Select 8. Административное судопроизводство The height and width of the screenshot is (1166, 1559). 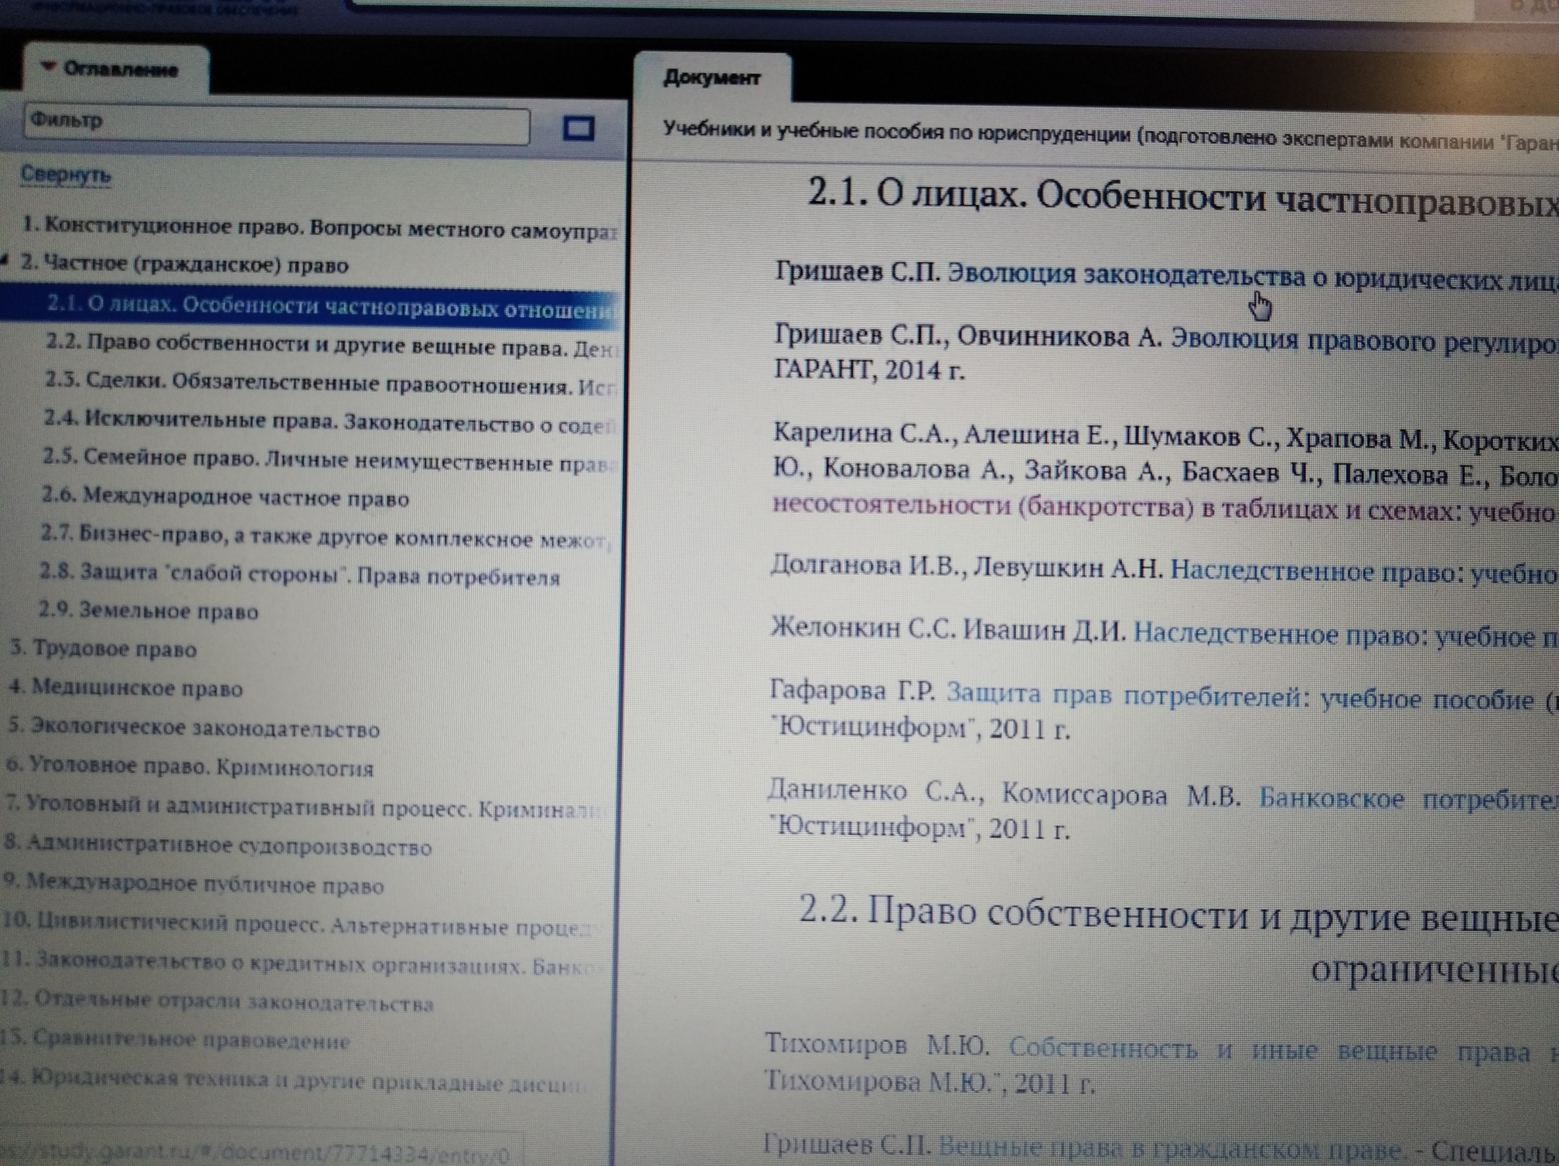click(217, 844)
